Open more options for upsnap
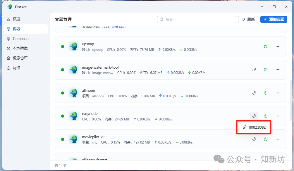 (277, 46)
